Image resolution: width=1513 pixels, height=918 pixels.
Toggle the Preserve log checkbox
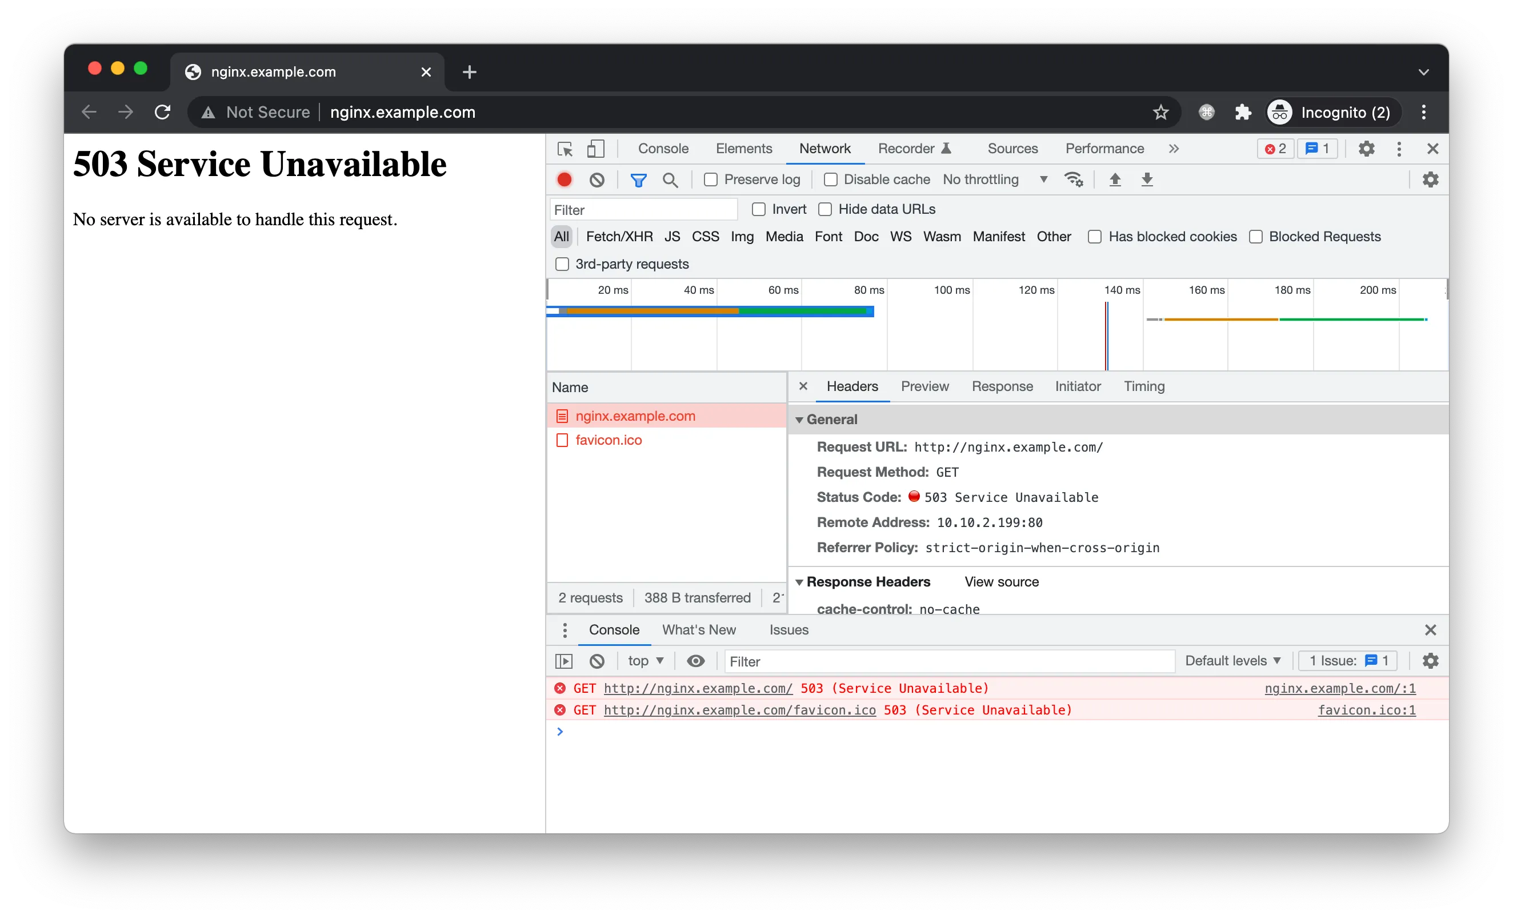click(708, 179)
